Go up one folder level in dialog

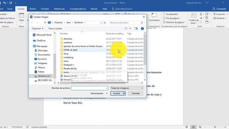pyautogui.click(x=45, y=23)
